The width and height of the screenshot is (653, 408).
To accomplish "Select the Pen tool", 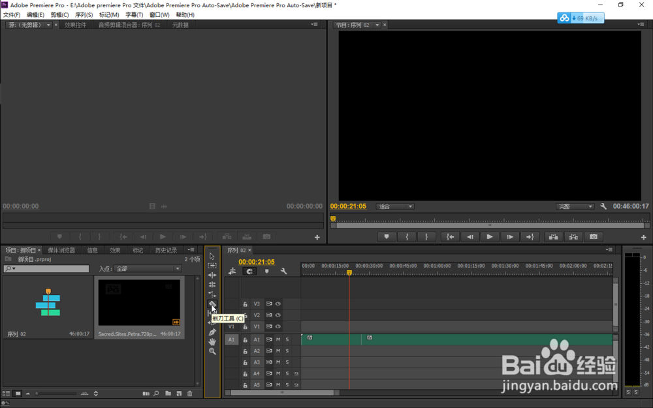I will tap(212, 332).
